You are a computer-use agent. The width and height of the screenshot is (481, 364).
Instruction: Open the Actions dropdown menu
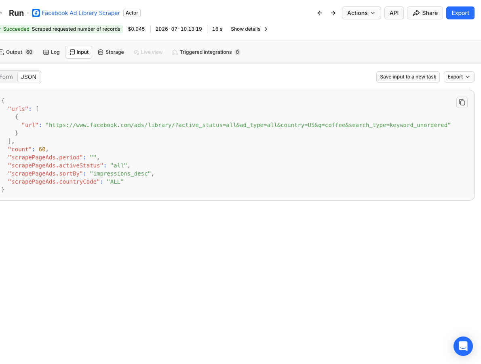click(361, 13)
